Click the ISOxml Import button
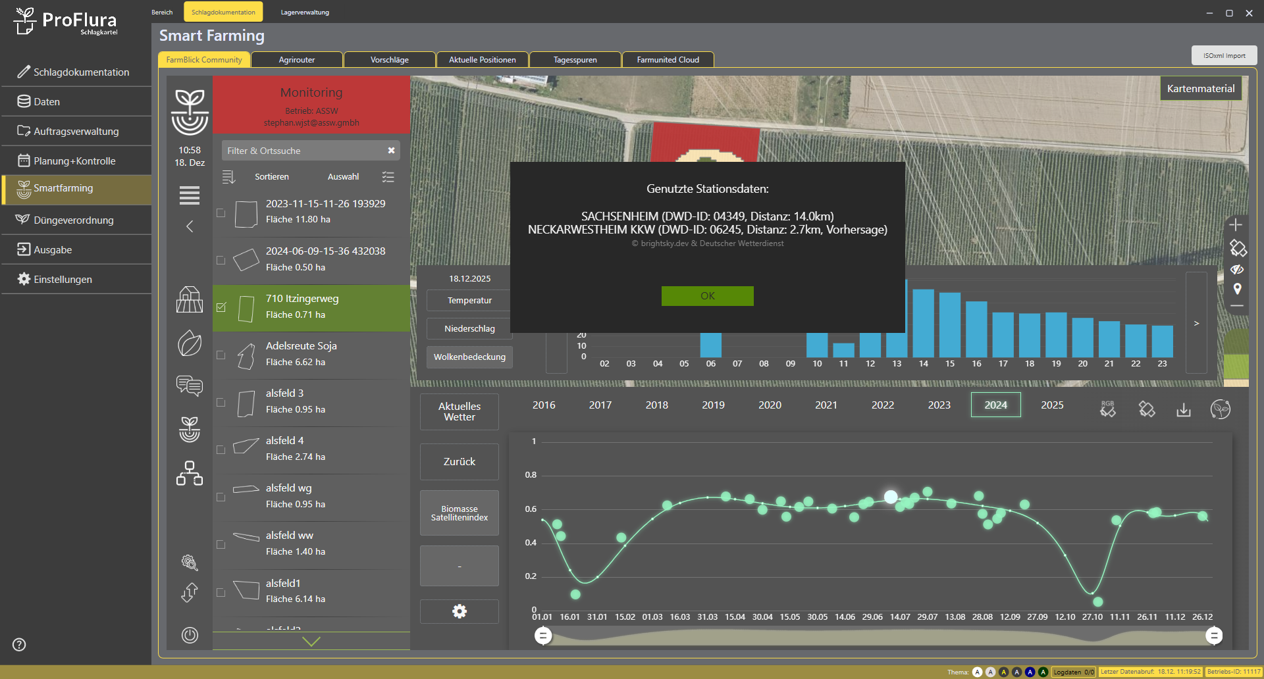The height and width of the screenshot is (679, 1264). (1224, 56)
